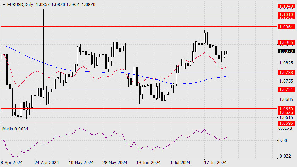Select the 1.0905 resistance level label
The height and width of the screenshot is (167, 297).
[286, 43]
